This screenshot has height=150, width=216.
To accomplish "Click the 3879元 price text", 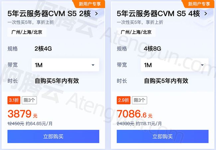I will click(x=23, y=114).
